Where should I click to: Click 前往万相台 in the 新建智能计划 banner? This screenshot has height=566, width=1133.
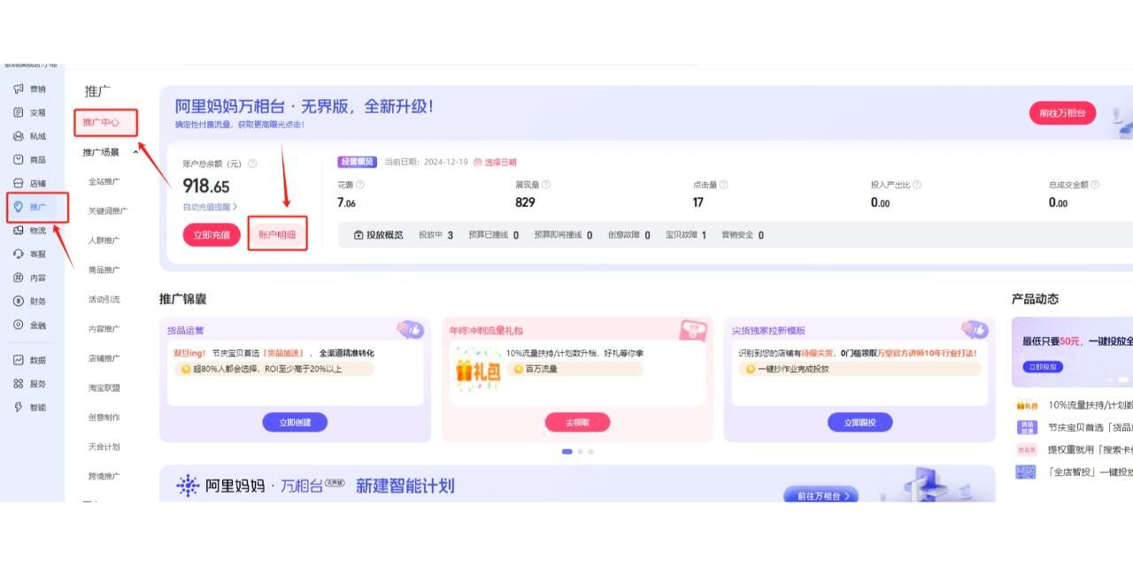tap(821, 496)
